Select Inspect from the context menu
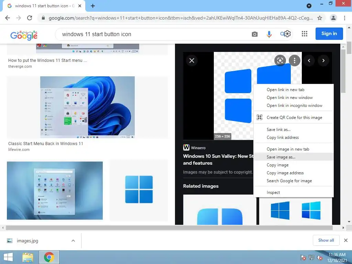The image size is (352, 264). coord(294,192)
